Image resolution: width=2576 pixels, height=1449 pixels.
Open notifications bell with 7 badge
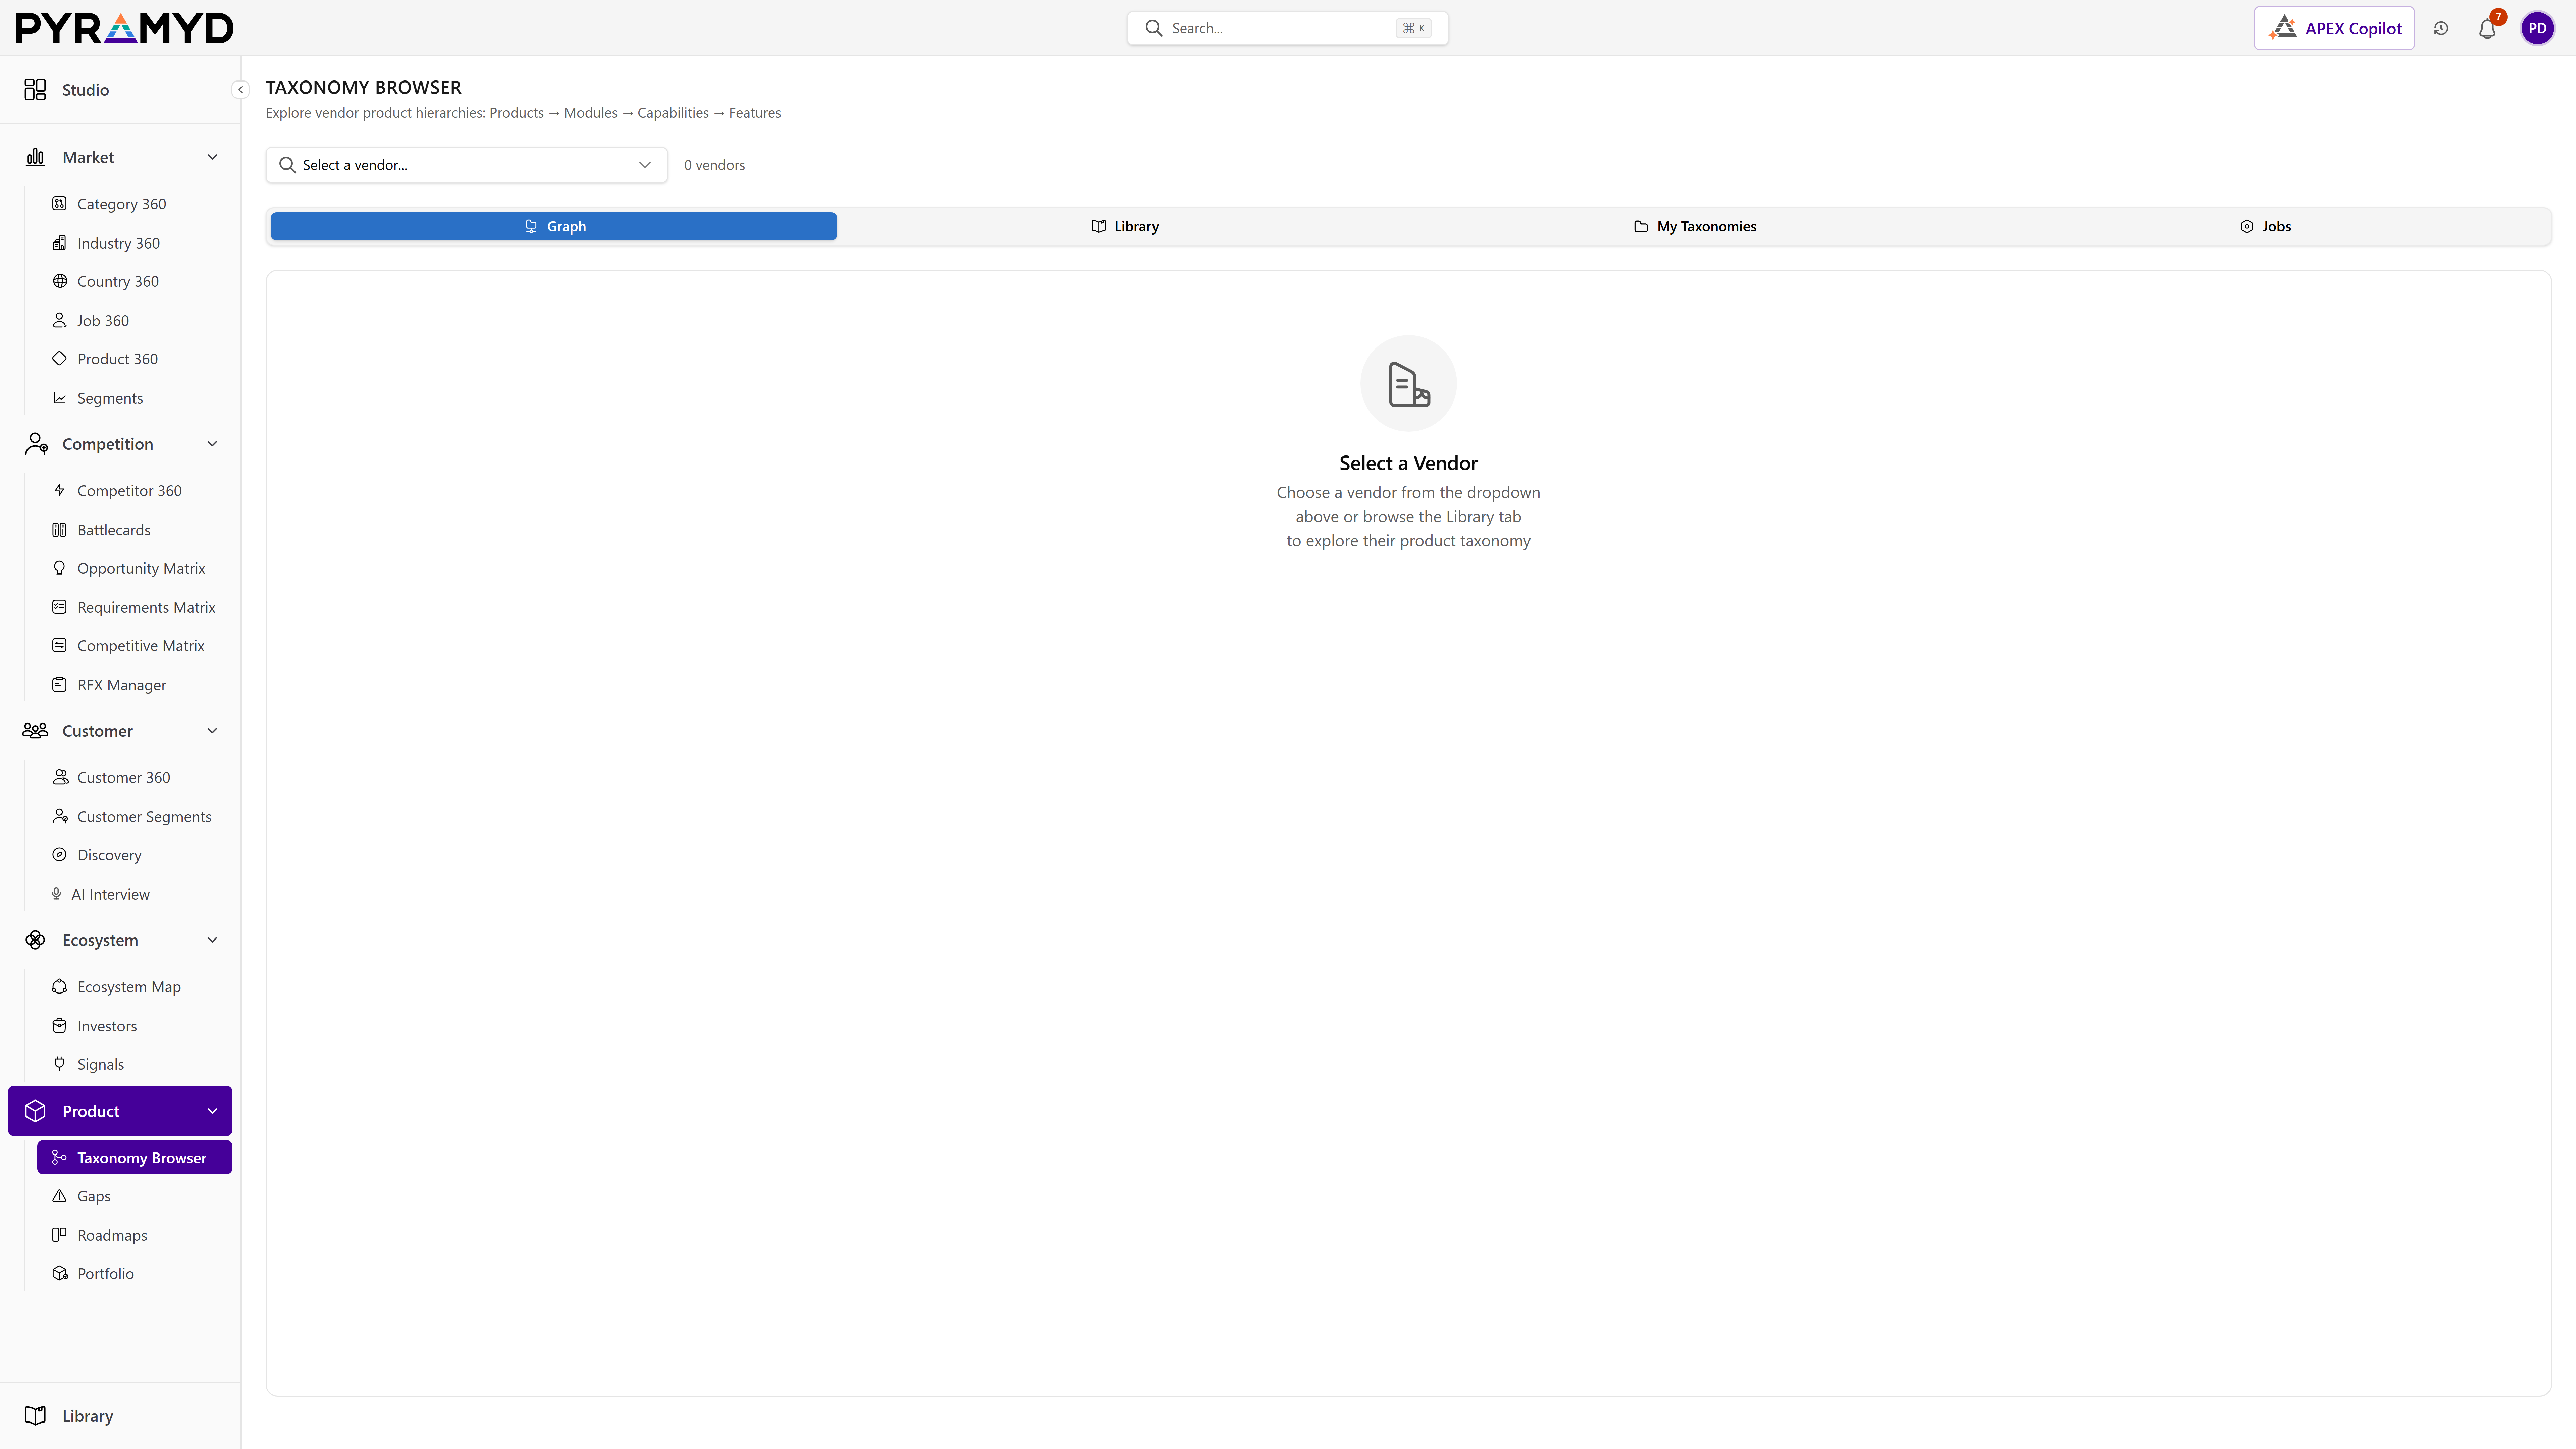point(2488,28)
